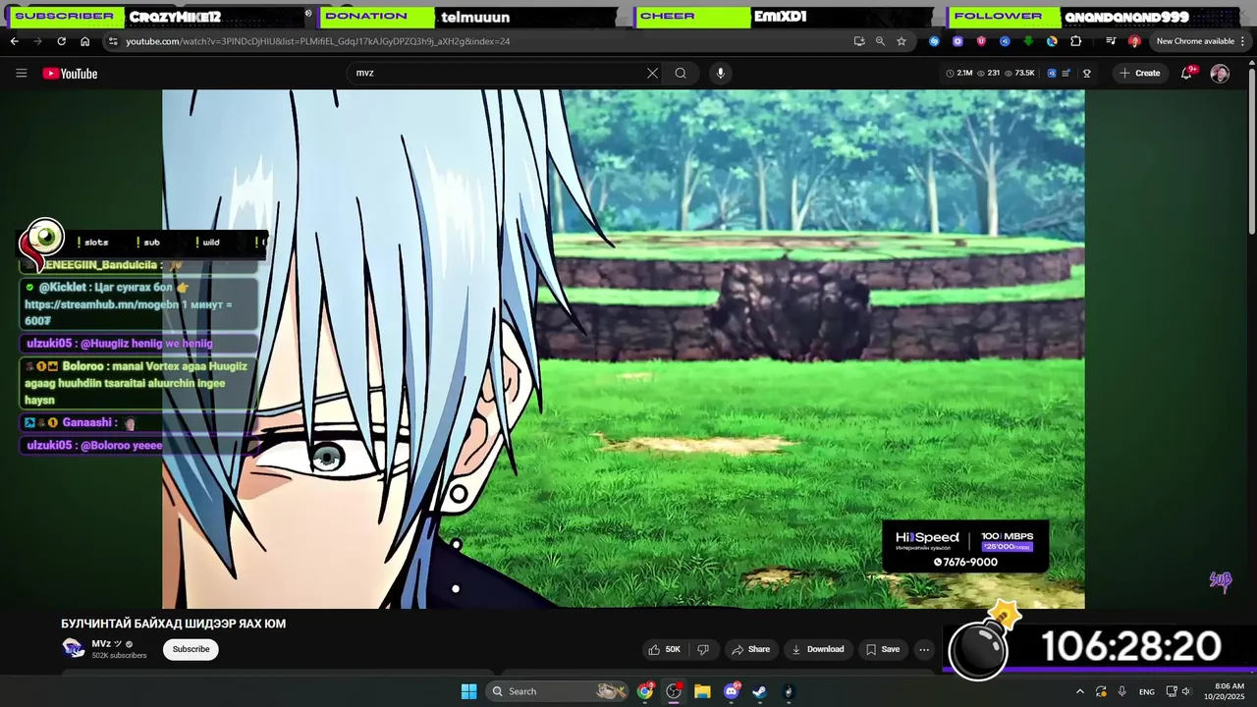Viewport: 1257px width, 707px height.
Task: Open the browser home page icon
Action: pyautogui.click(x=84, y=41)
